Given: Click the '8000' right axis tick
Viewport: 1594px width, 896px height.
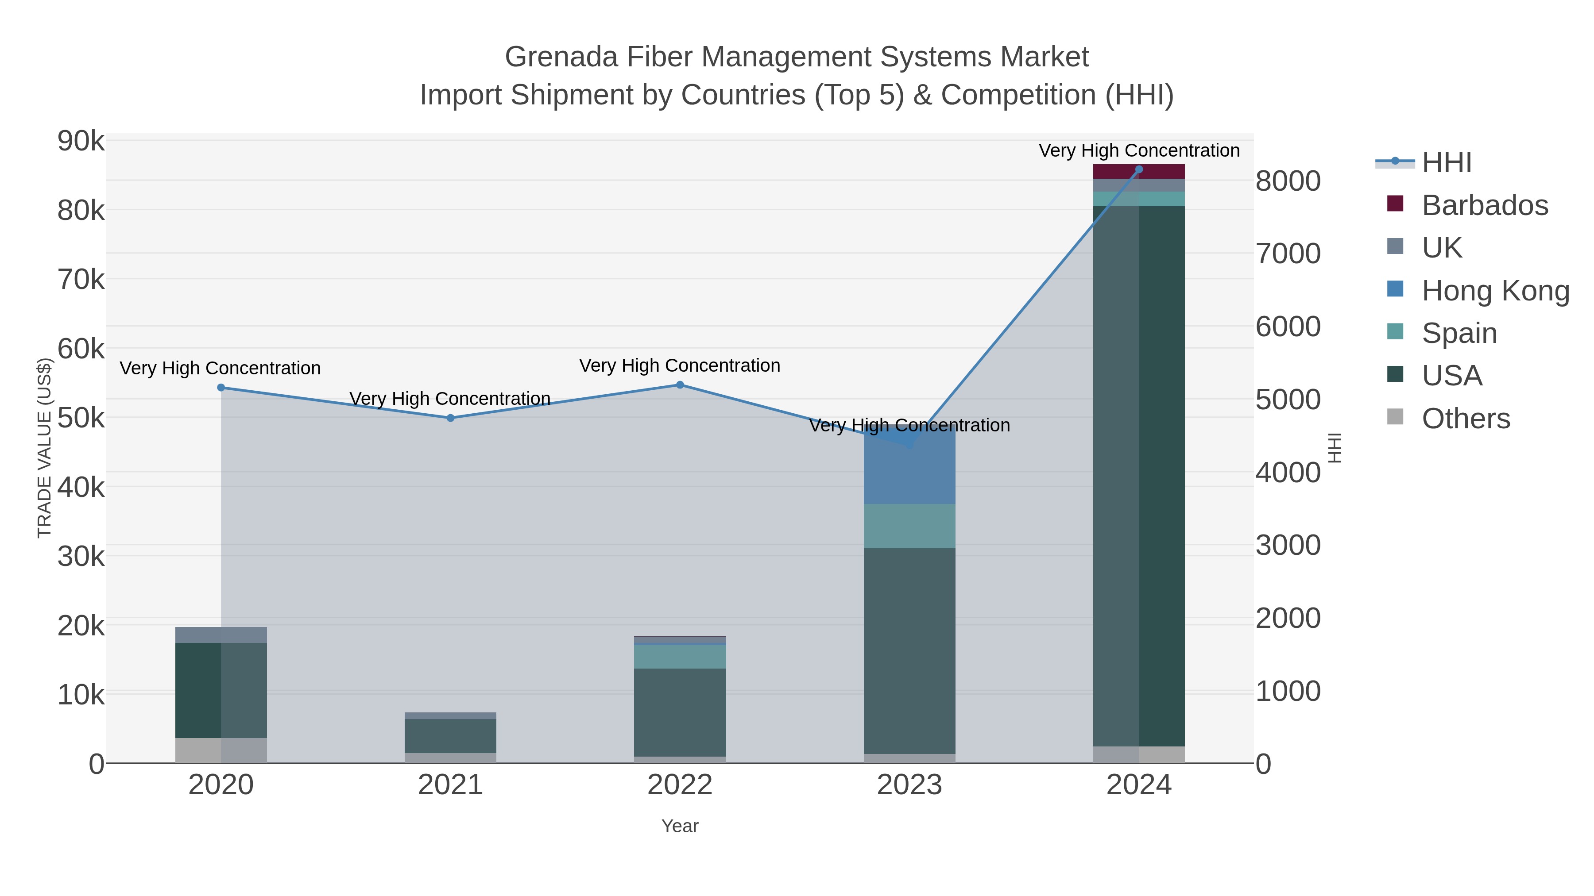Looking at the screenshot, I should click(1288, 181).
